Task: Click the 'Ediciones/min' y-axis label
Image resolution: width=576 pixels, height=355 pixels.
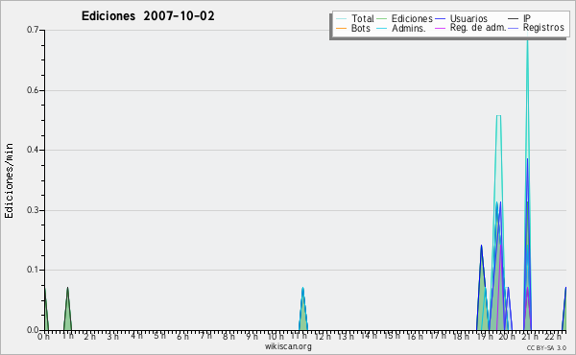Action: (x=9, y=180)
